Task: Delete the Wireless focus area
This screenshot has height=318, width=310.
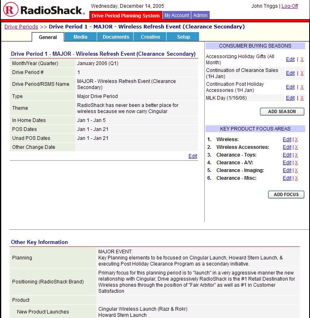Action: click(x=296, y=139)
